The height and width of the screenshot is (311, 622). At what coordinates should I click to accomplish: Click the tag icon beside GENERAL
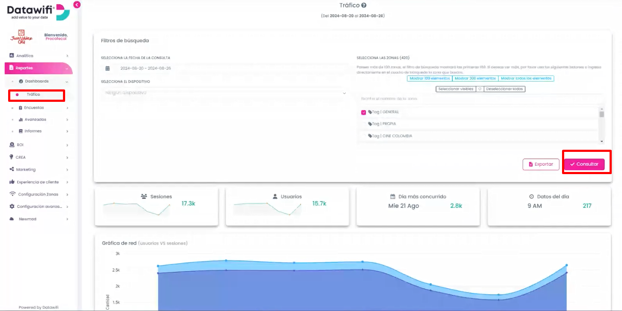click(370, 112)
